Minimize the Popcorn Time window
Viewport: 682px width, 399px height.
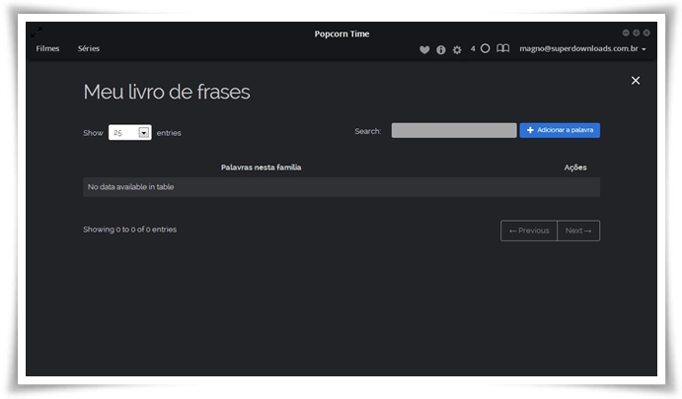pyautogui.click(x=626, y=33)
